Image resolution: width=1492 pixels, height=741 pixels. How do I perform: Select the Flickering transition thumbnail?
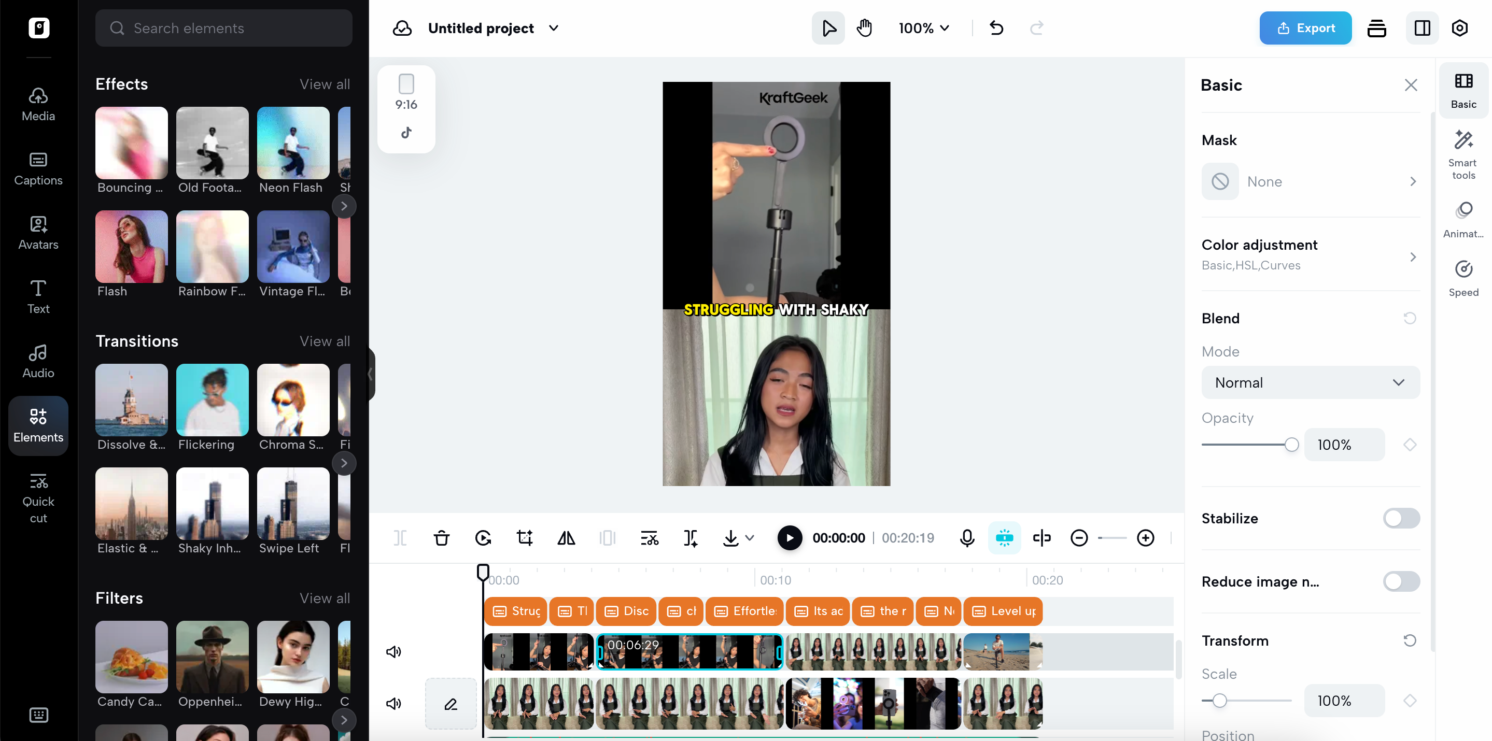coord(212,400)
